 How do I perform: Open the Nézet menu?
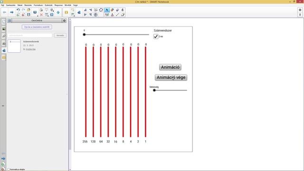pos(20,5)
